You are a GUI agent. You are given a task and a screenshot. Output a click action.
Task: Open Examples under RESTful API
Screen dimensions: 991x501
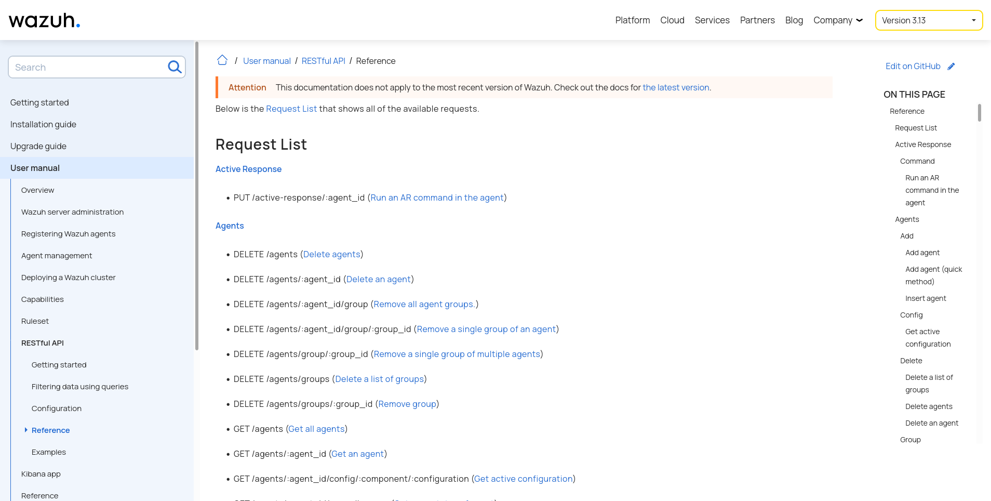click(49, 452)
